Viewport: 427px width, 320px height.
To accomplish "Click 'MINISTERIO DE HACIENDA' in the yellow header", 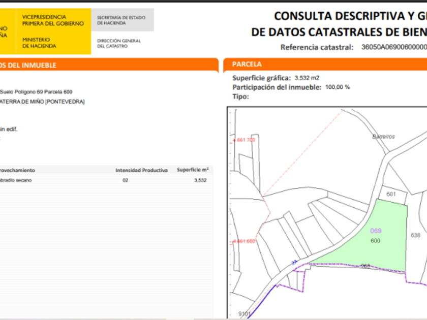I will tap(39, 43).
